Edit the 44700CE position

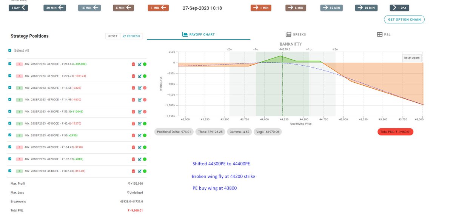click(140, 64)
